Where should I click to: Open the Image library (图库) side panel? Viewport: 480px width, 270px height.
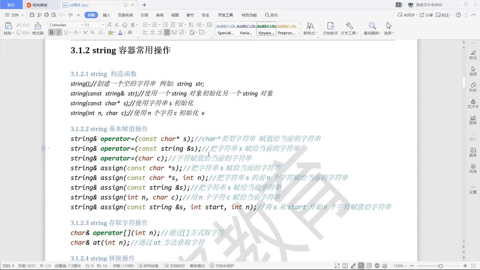(473, 152)
